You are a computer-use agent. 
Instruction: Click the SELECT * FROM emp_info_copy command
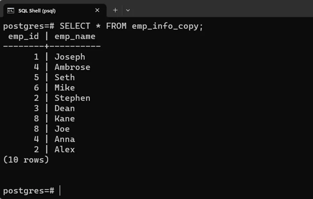tap(131, 26)
